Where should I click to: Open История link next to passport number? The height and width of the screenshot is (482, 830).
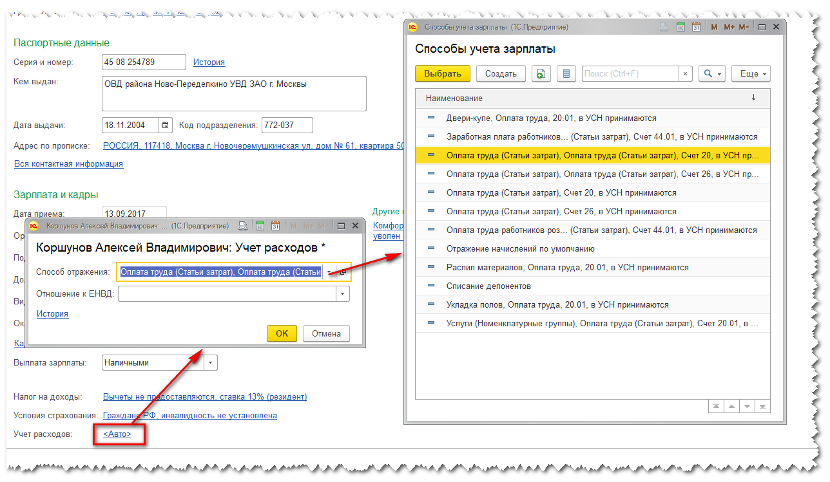209,62
